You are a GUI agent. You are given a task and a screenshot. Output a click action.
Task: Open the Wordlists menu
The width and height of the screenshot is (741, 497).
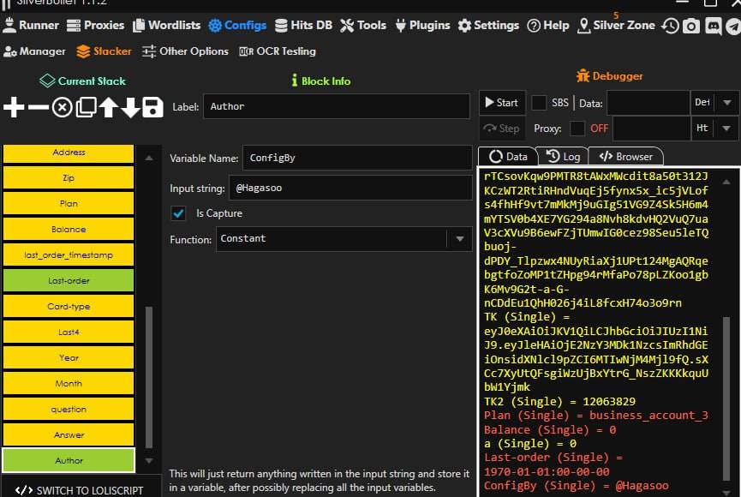point(167,26)
